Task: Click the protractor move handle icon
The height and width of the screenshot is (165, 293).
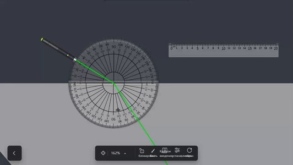Action: (x=118, y=110)
